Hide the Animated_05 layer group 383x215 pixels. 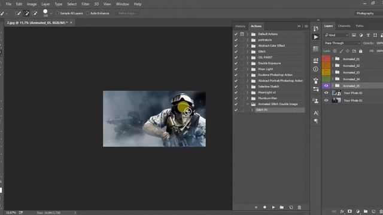pyautogui.click(x=326, y=86)
